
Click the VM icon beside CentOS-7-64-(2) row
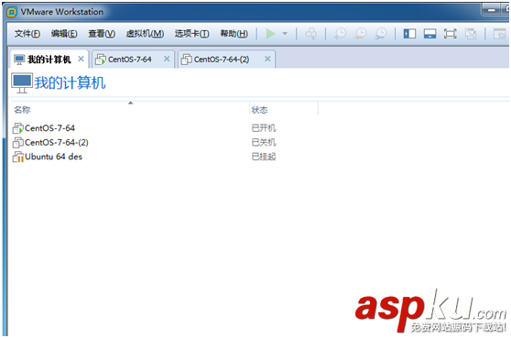click(x=18, y=143)
